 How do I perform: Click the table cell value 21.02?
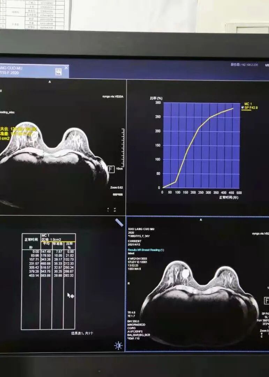click(x=70, y=255)
